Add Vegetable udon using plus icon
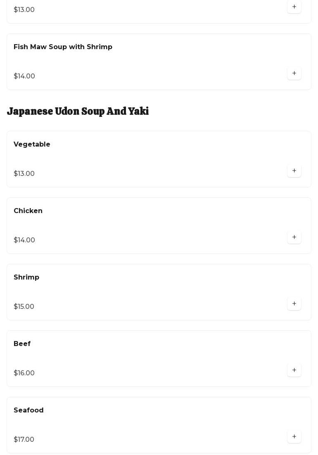Image resolution: width=318 pixels, height=455 pixels. pyautogui.click(x=294, y=171)
